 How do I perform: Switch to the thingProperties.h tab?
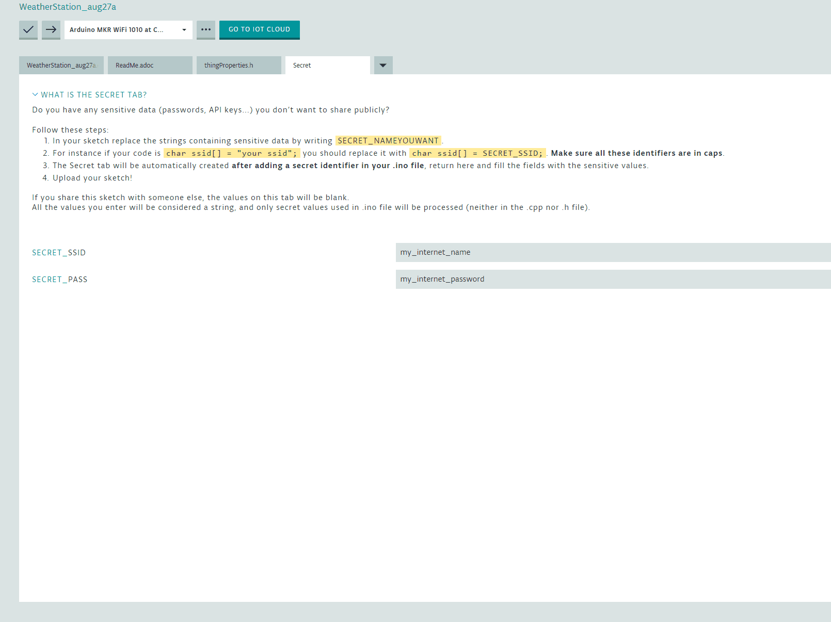tap(238, 66)
